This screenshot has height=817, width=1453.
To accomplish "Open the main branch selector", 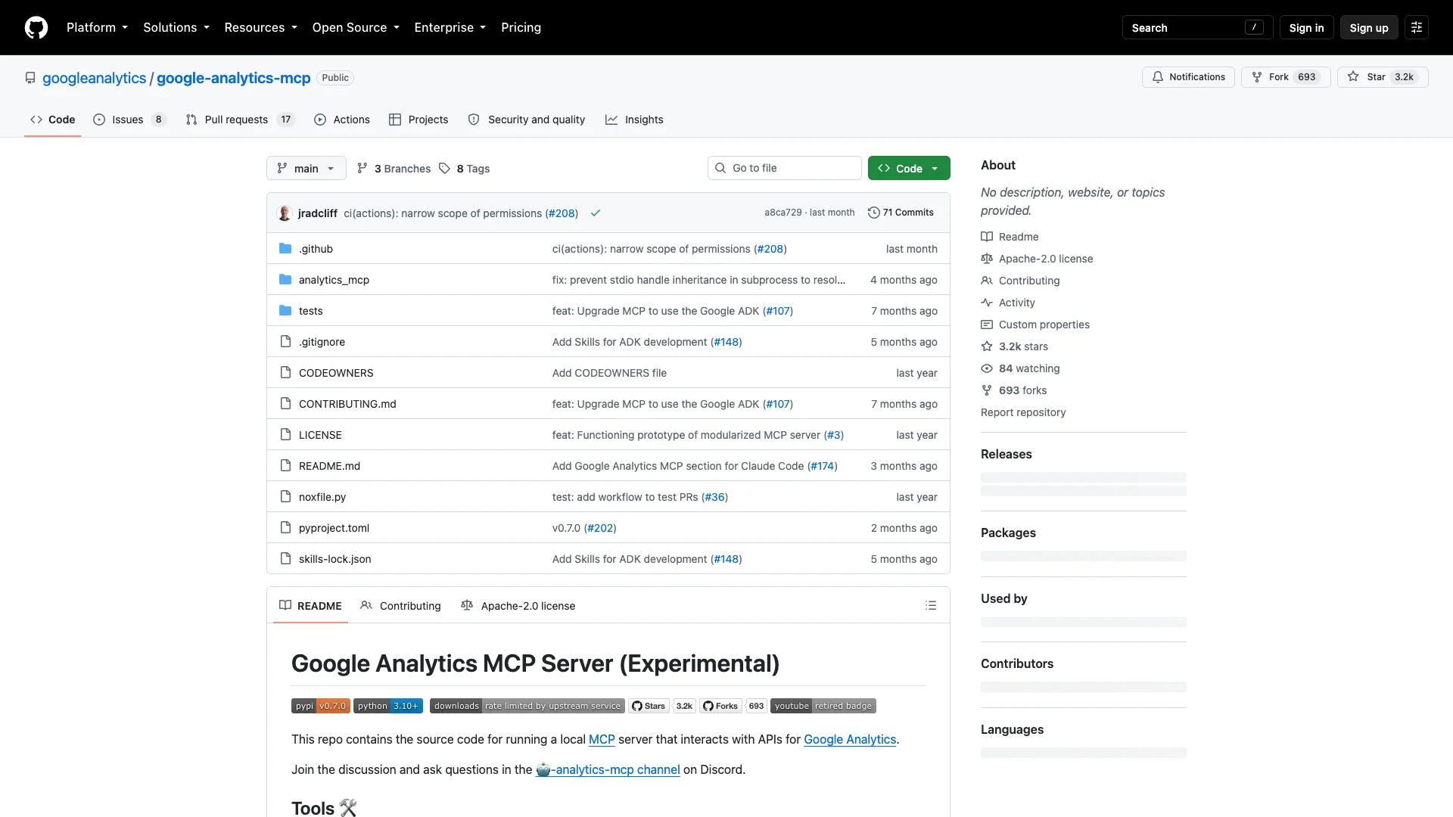I will 306,168.
